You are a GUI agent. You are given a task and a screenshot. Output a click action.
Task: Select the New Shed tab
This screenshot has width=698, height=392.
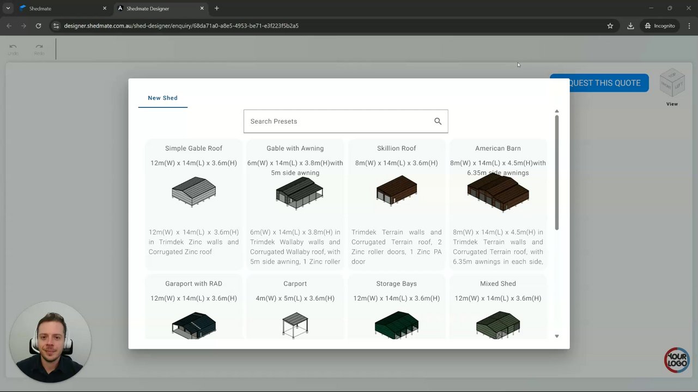[163, 98]
